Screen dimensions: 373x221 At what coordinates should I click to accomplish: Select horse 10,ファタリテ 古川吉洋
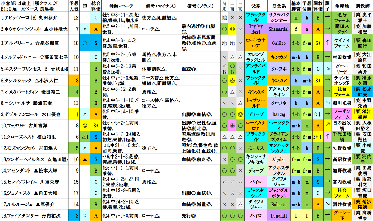pos(34,126)
